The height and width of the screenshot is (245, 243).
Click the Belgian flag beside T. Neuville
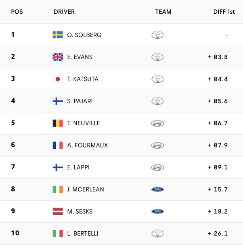[x=58, y=123]
